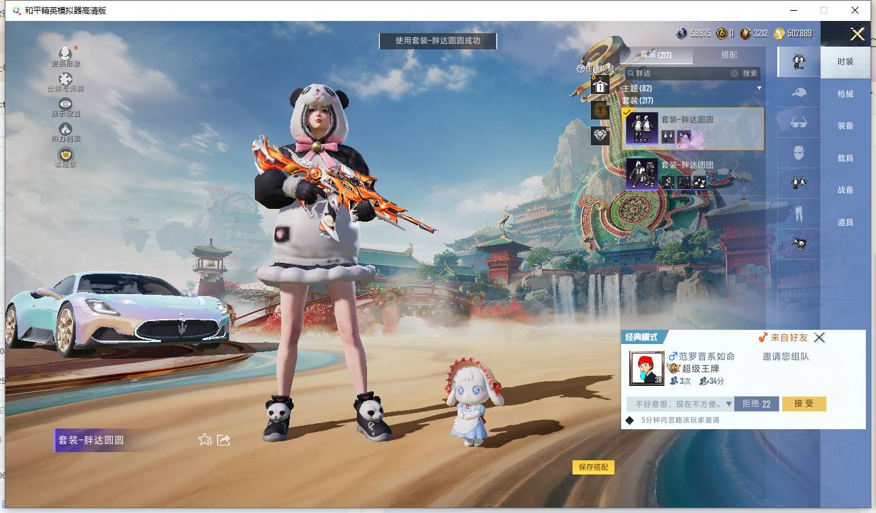Click the share arrow icon beside outfit name
This screenshot has width=876, height=513.
click(224, 440)
